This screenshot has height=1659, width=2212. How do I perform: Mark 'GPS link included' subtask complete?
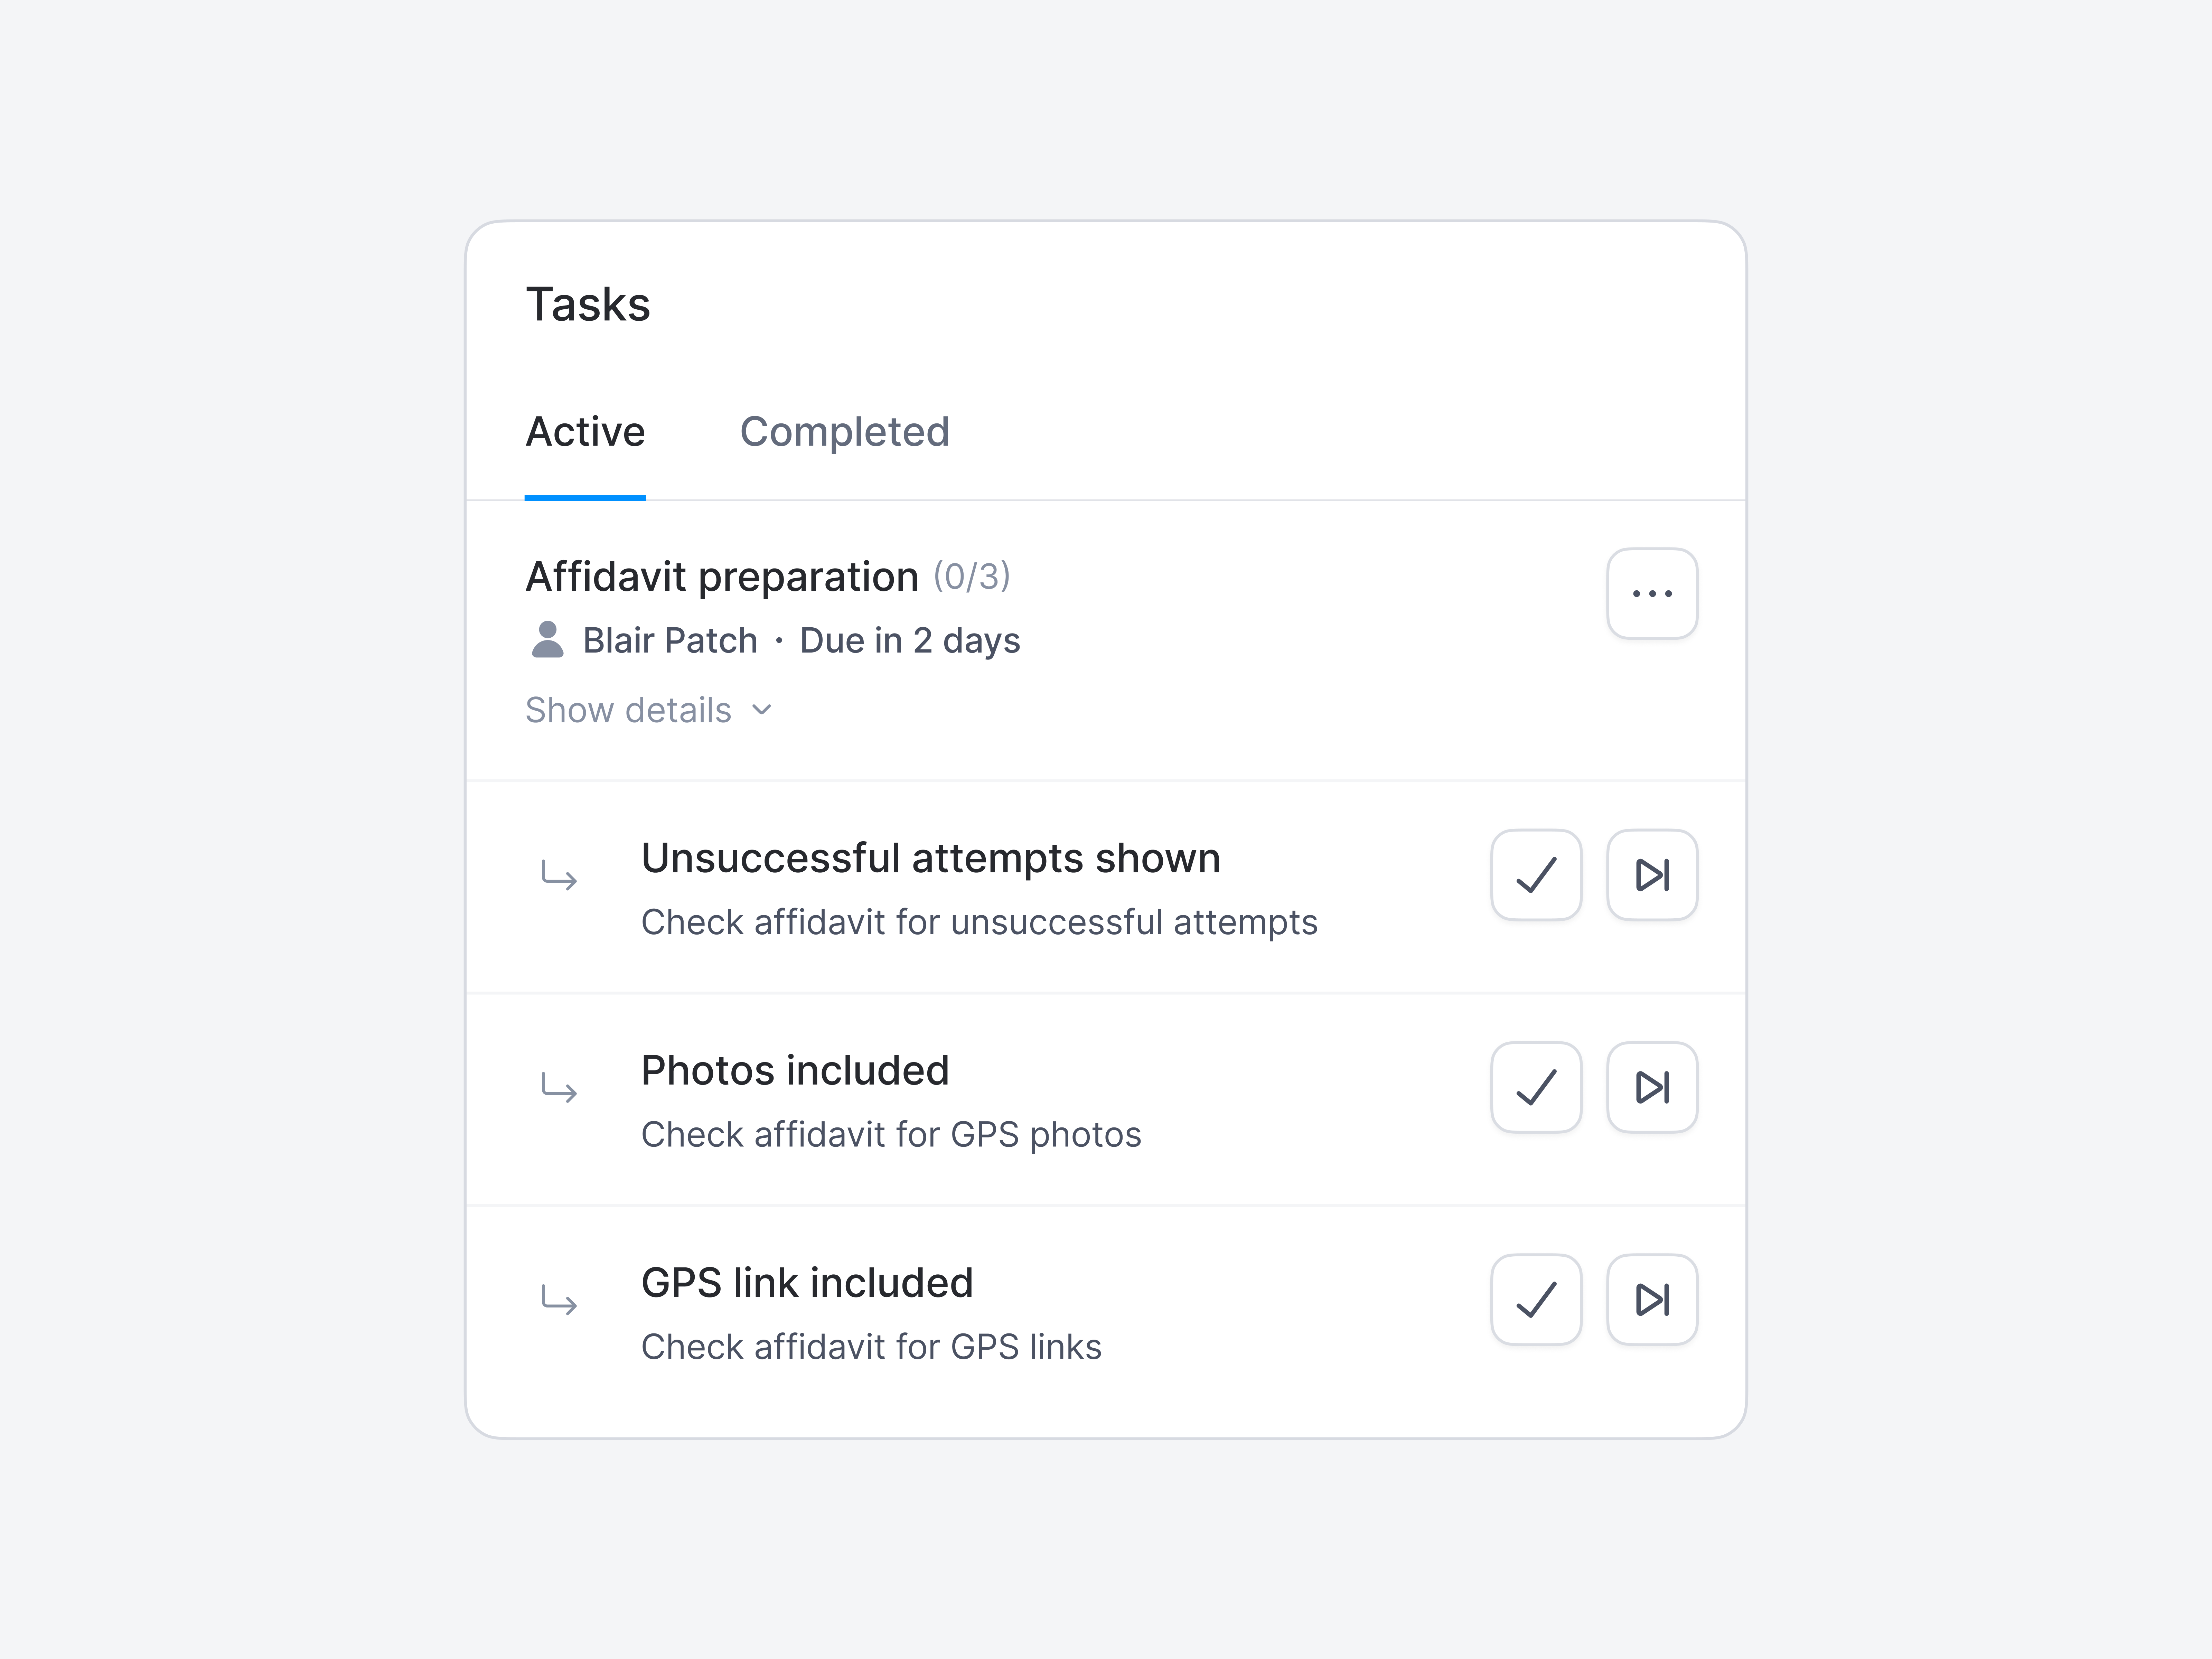(1536, 1299)
